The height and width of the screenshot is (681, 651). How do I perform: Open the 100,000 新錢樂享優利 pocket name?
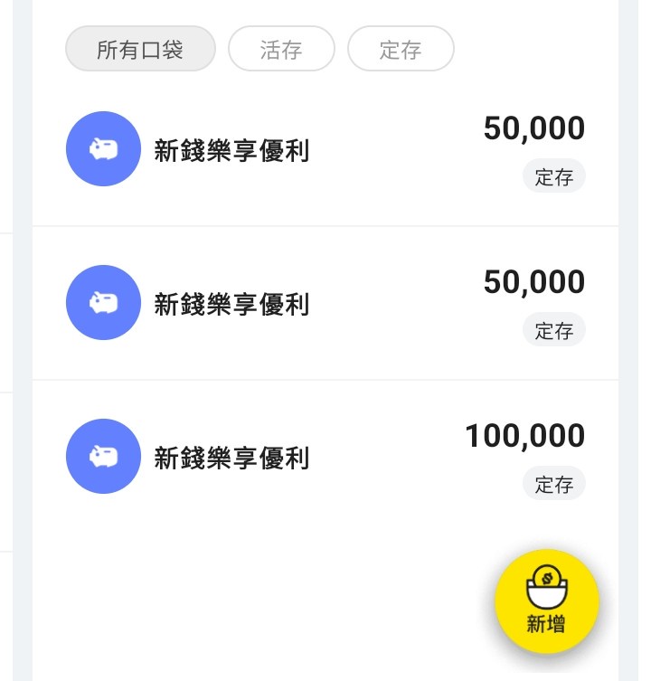click(x=231, y=458)
